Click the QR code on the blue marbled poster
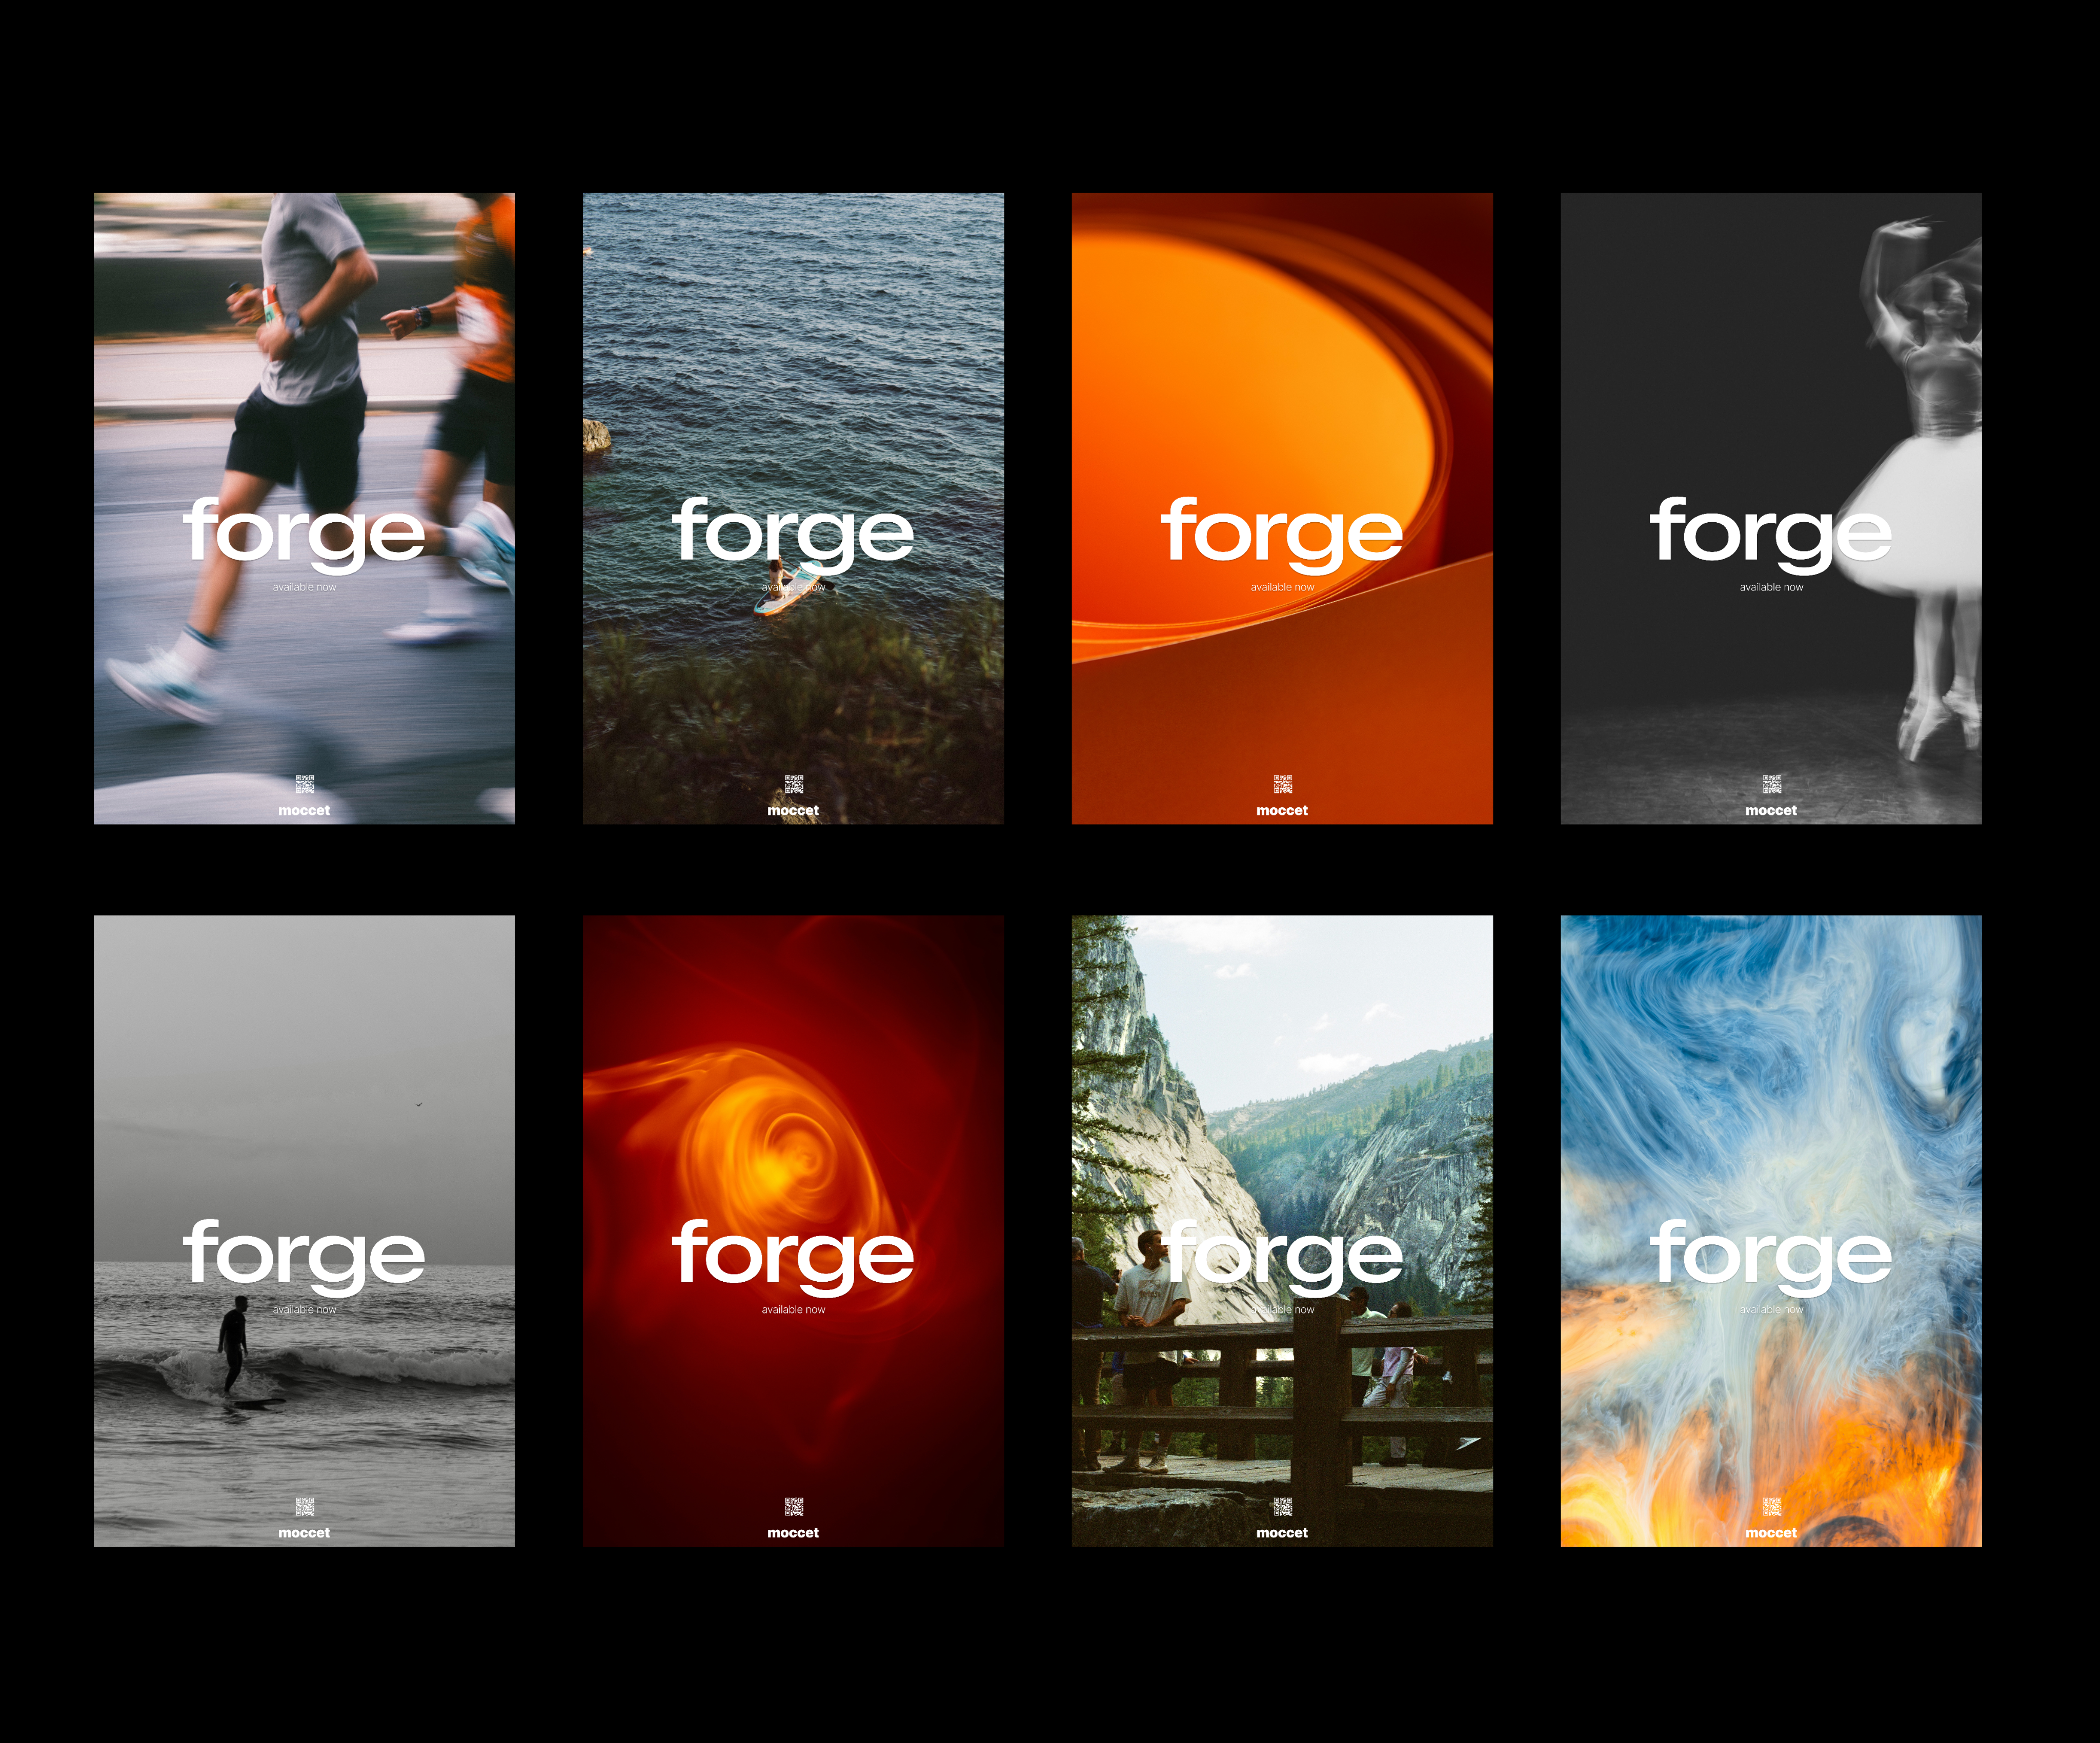Image resolution: width=2100 pixels, height=1743 pixels. pos(1772,1507)
